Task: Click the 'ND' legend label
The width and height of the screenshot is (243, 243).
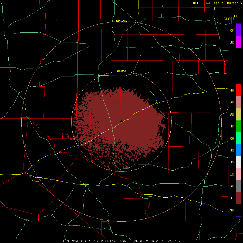Action: pyautogui.click(x=232, y=210)
